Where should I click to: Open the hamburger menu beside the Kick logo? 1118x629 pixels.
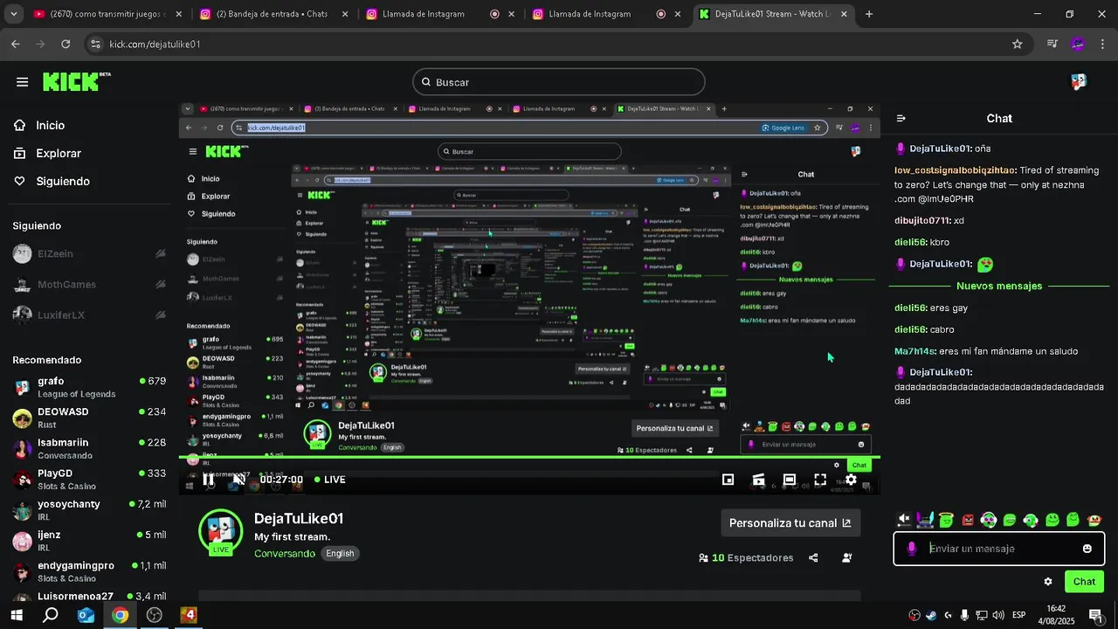pos(22,82)
